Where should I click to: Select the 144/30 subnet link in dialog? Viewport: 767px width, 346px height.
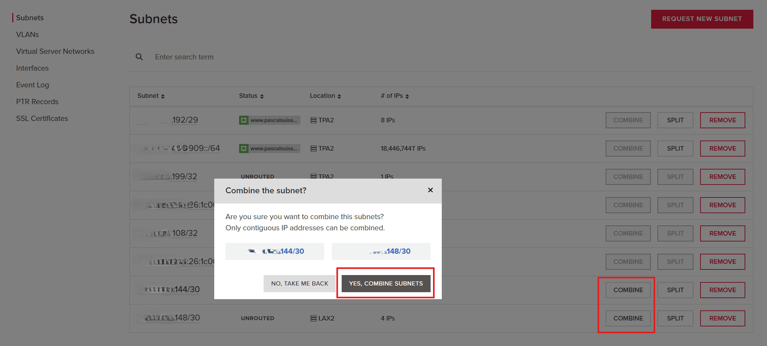click(292, 251)
